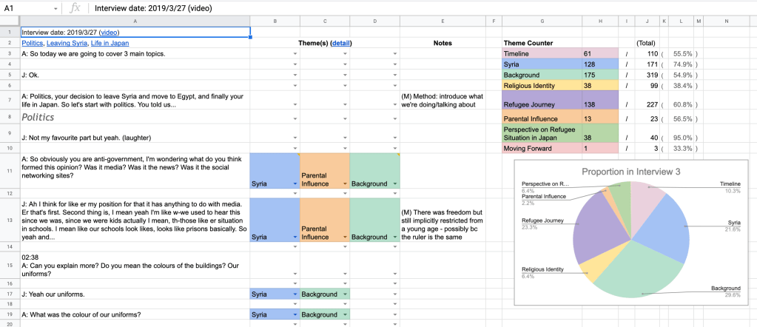Viewport: 757px width, 327px height.
Task: Select the row 8 header
Action: (9, 117)
